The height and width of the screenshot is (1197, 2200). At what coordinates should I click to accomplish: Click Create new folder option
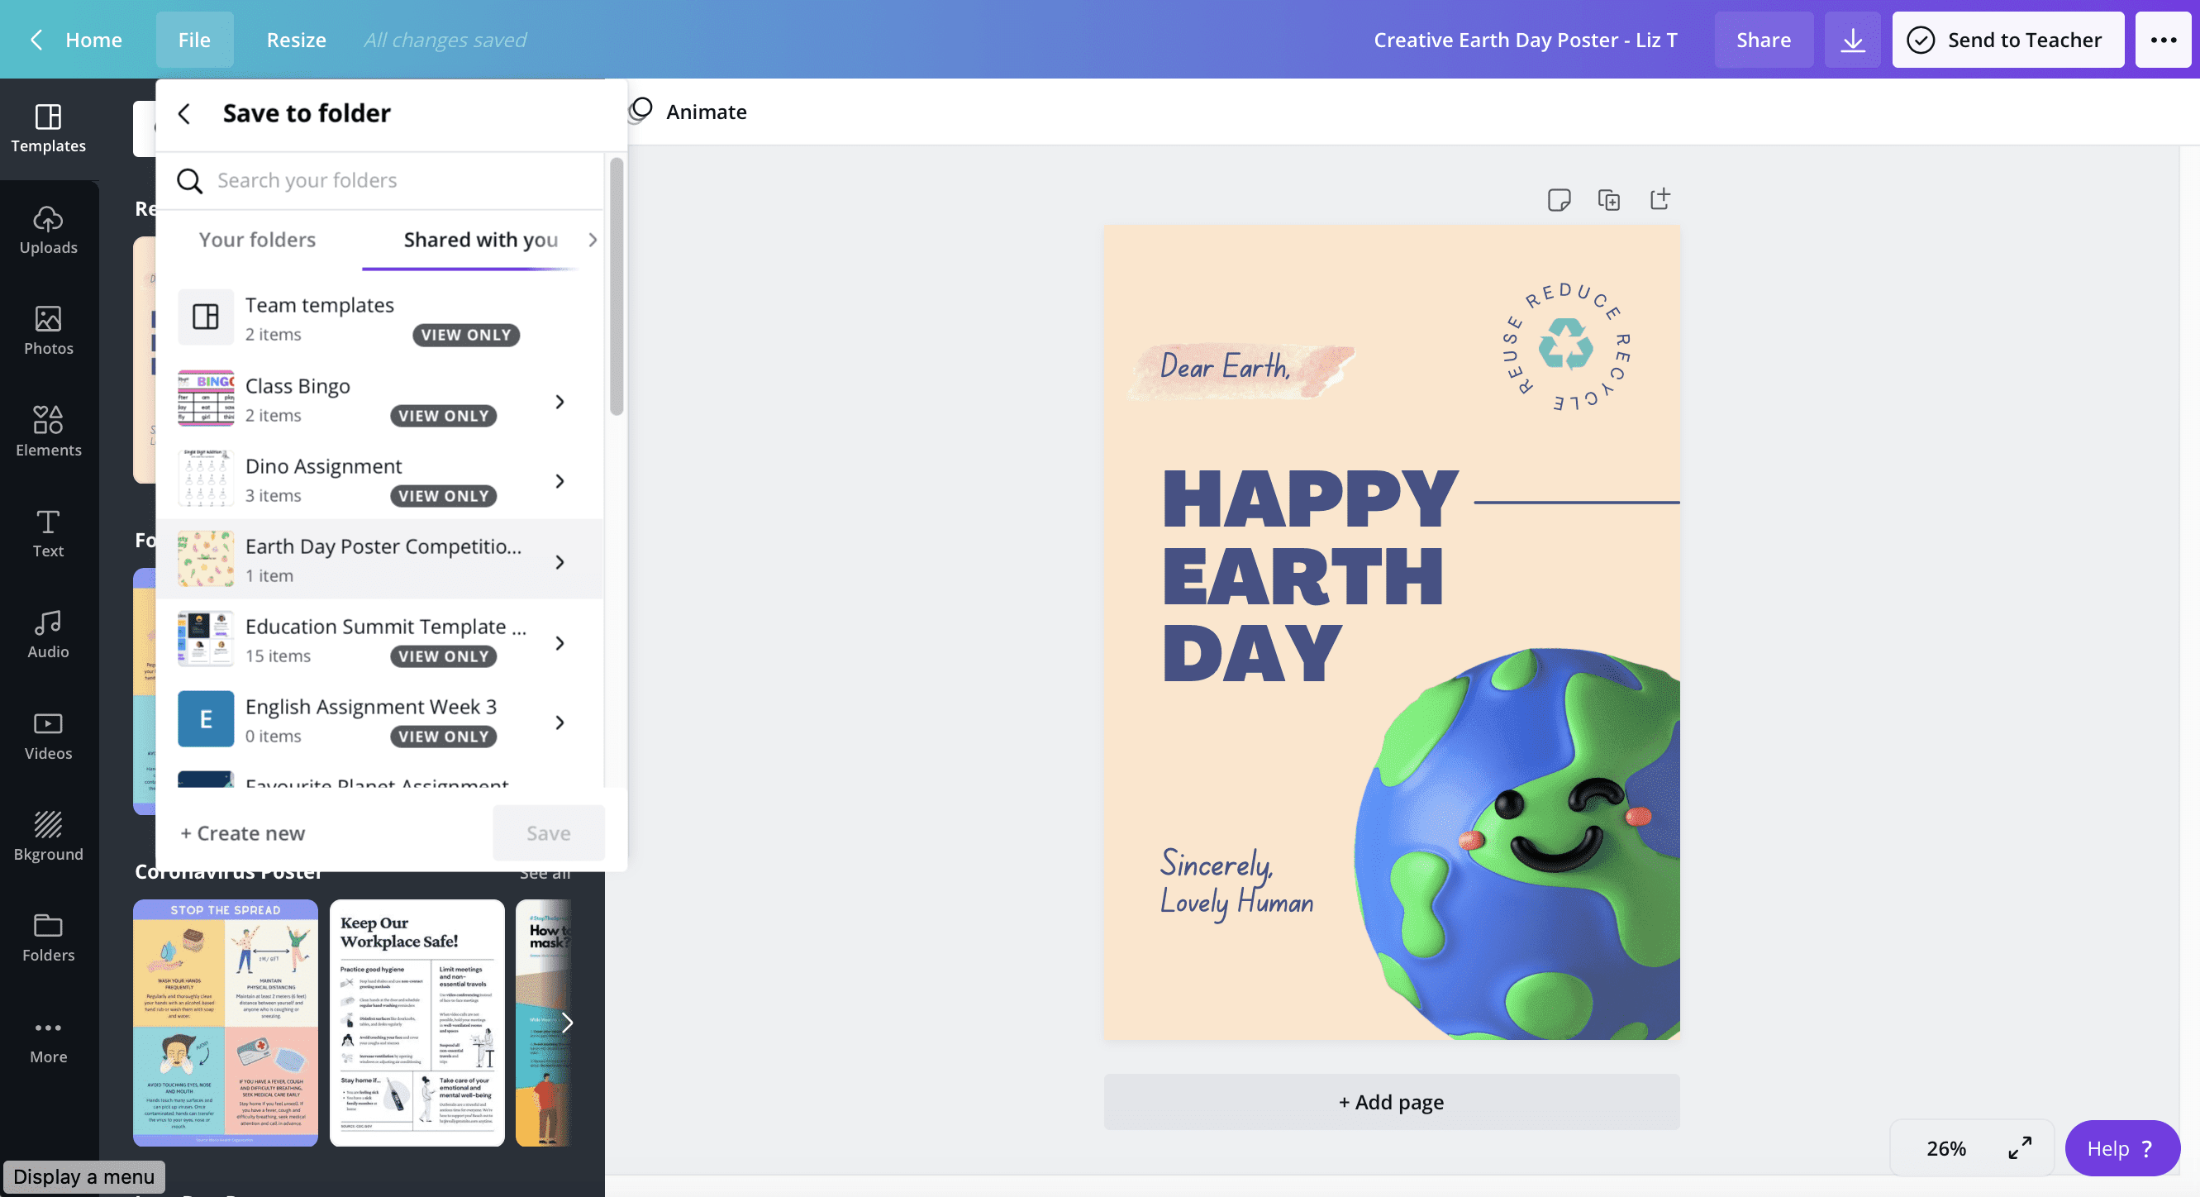pos(241,833)
